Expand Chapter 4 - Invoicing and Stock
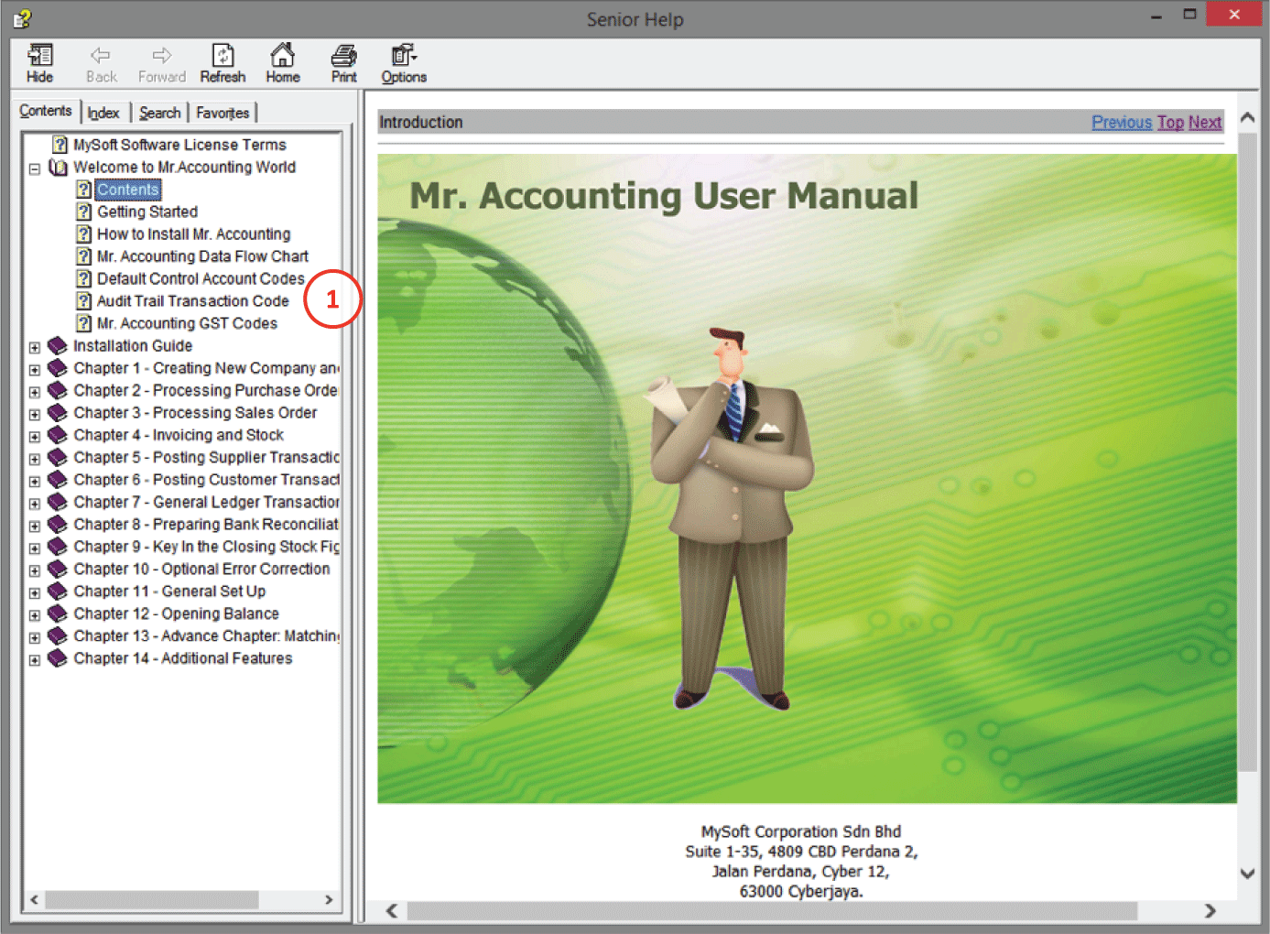 click(35, 437)
